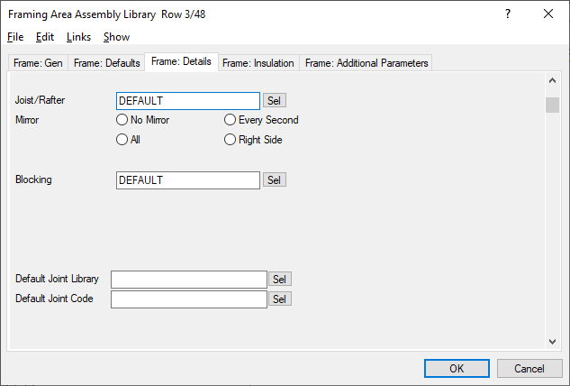Click Sel beside Default Joint Code
This screenshot has width=570, height=386.
coord(279,299)
